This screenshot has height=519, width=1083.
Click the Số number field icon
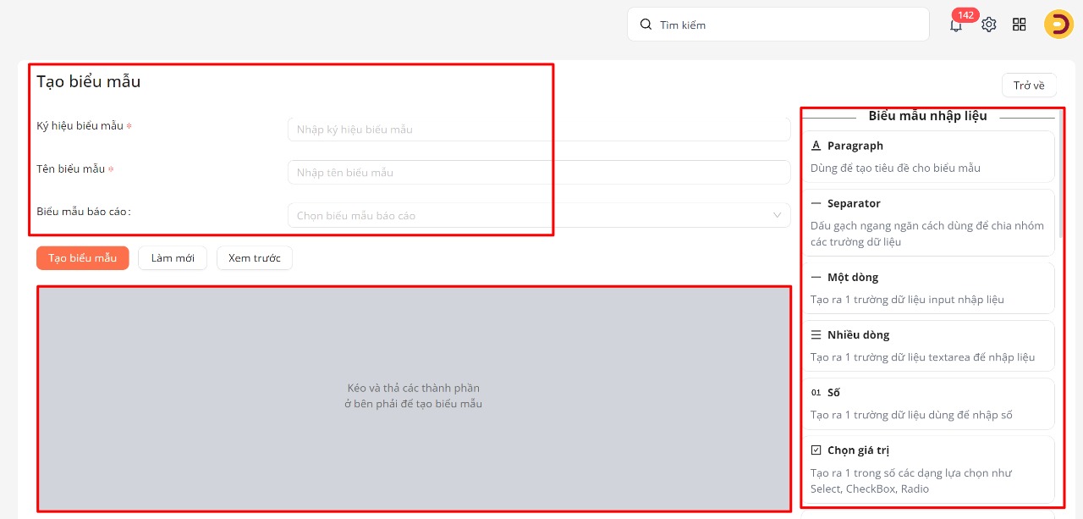click(816, 393)
